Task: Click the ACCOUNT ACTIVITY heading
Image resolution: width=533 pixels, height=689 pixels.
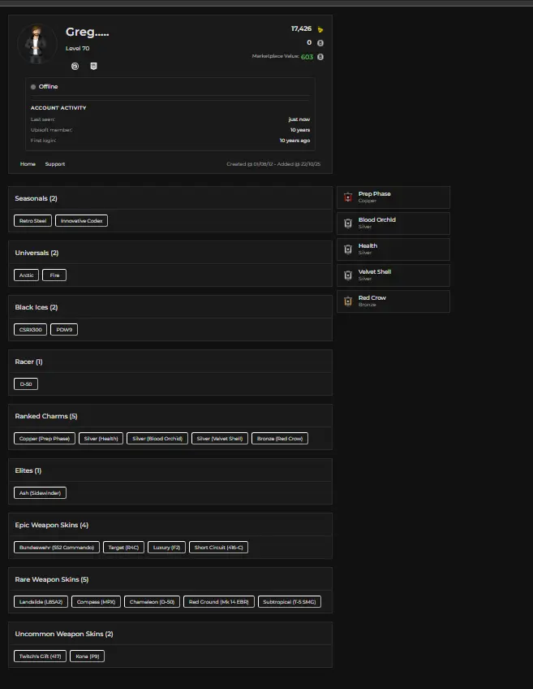Action: coord(58,107)
